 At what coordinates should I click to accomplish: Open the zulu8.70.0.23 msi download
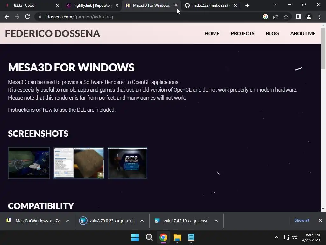[x=107, y=221]
